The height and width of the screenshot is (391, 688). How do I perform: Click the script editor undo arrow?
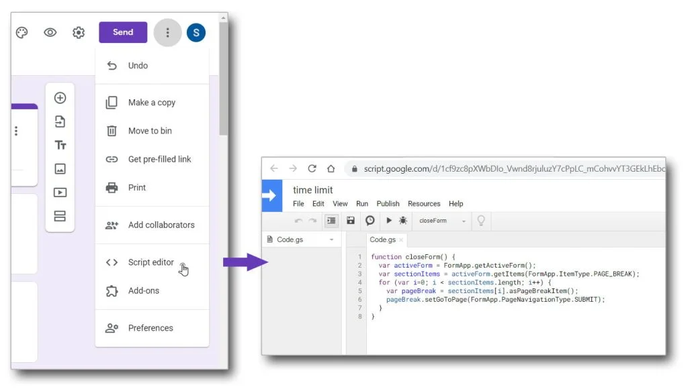coord(298,221)
